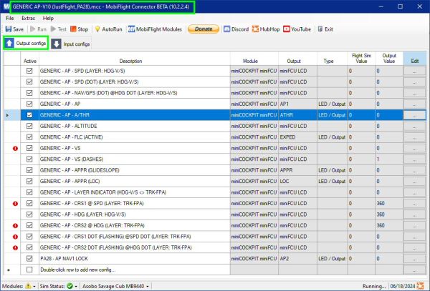Open the Help menu

[x=48, y=19]
